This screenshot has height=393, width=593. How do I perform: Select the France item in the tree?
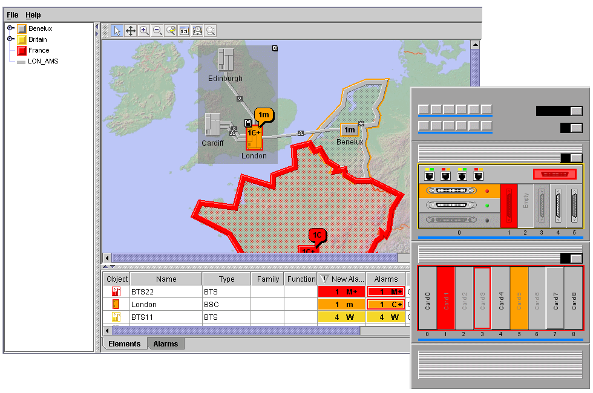point(39,50)
